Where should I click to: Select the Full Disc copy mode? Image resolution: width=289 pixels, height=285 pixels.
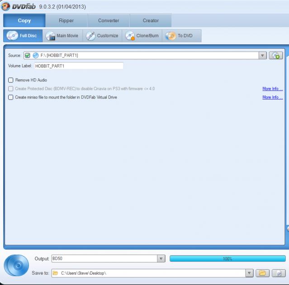tap(23, 36)
